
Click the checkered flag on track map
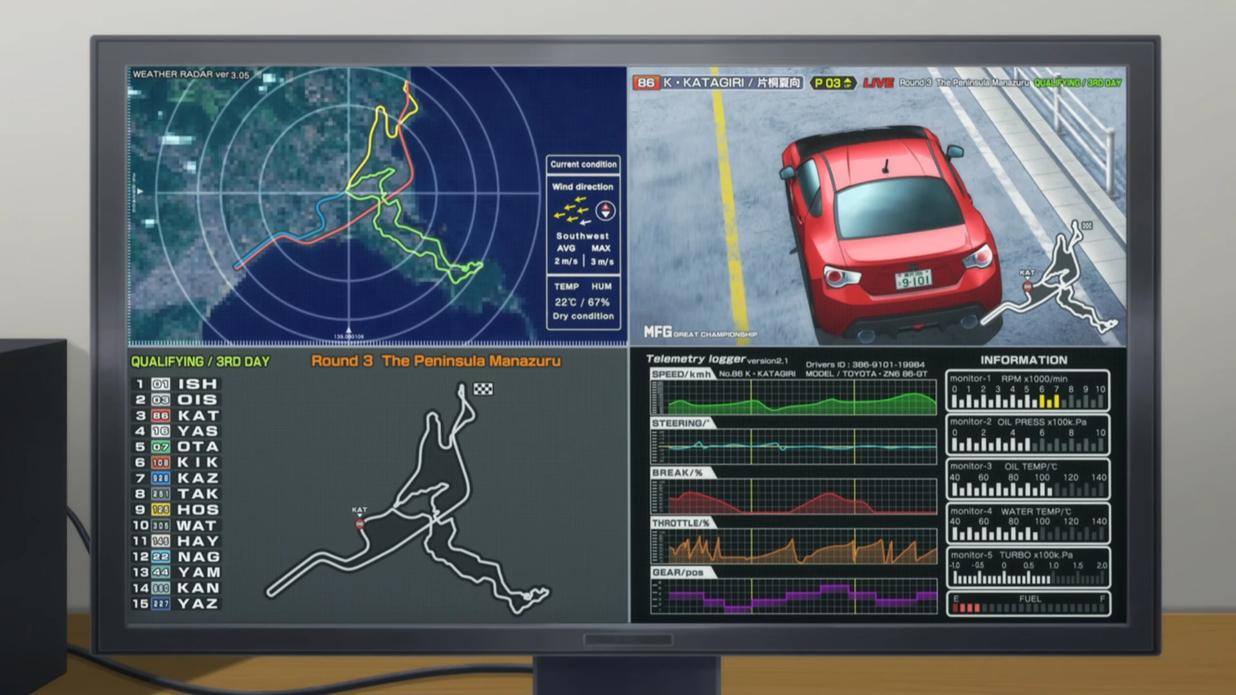(483, 389)
